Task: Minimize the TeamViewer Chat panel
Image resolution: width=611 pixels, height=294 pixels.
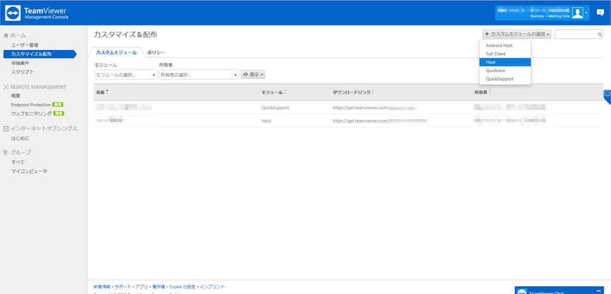Action: tap(598, 291)
